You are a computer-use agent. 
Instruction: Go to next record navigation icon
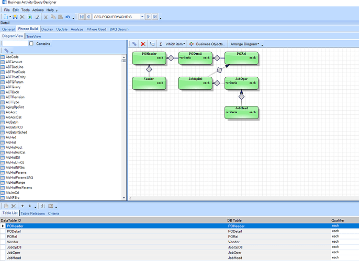coord(148,17)
